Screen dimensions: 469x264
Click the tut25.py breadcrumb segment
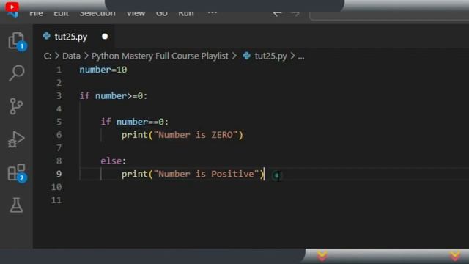click(x=270, y=56)
